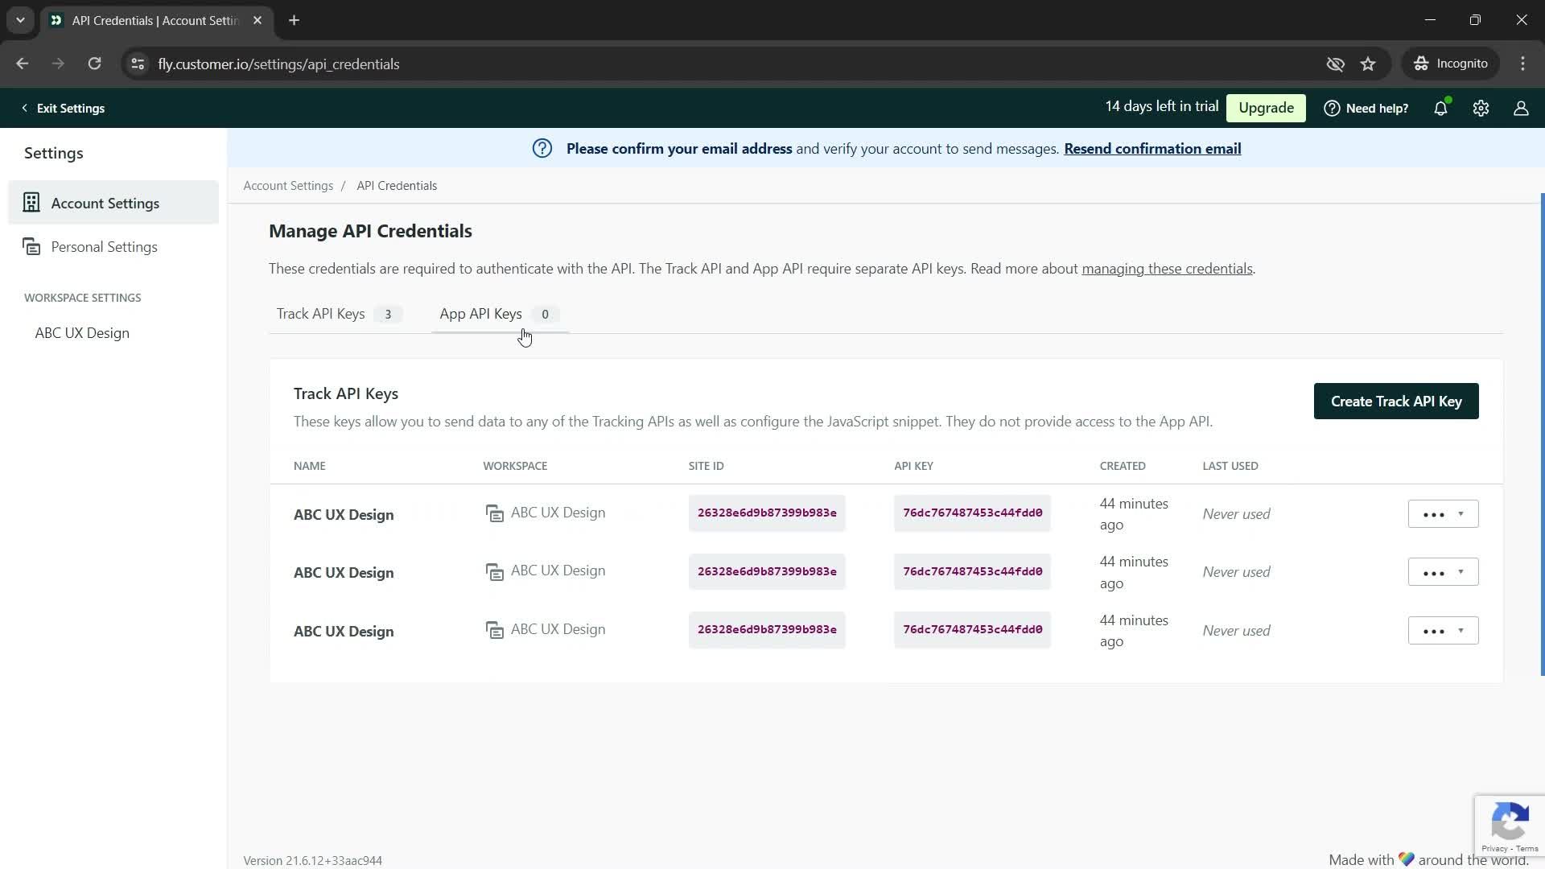Open managing these credentials link
This screenshot has height=869, width=1545.
pos(1167,269)
